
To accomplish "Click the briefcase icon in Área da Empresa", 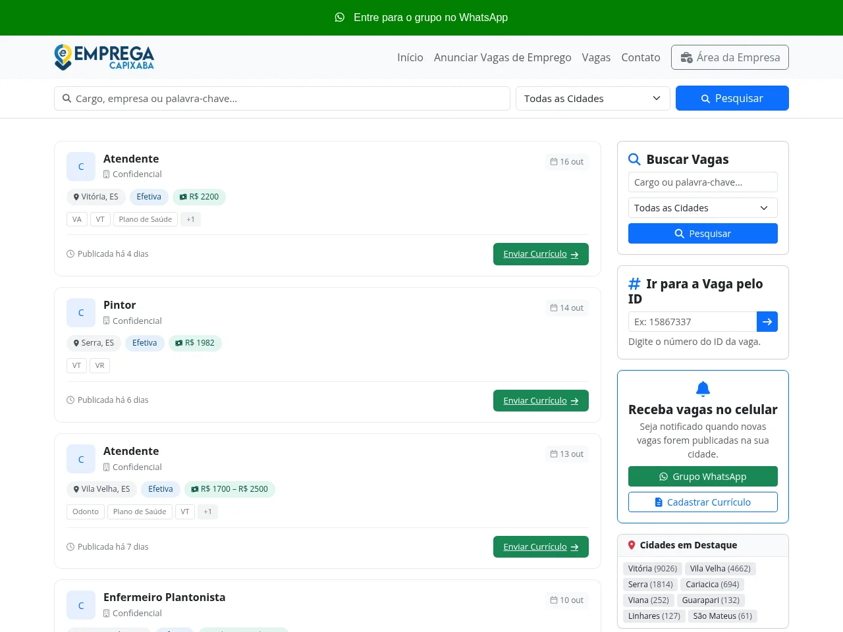I will (x=686, y=57).
